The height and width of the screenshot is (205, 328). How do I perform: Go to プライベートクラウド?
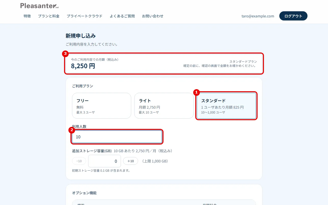(85, 16)
